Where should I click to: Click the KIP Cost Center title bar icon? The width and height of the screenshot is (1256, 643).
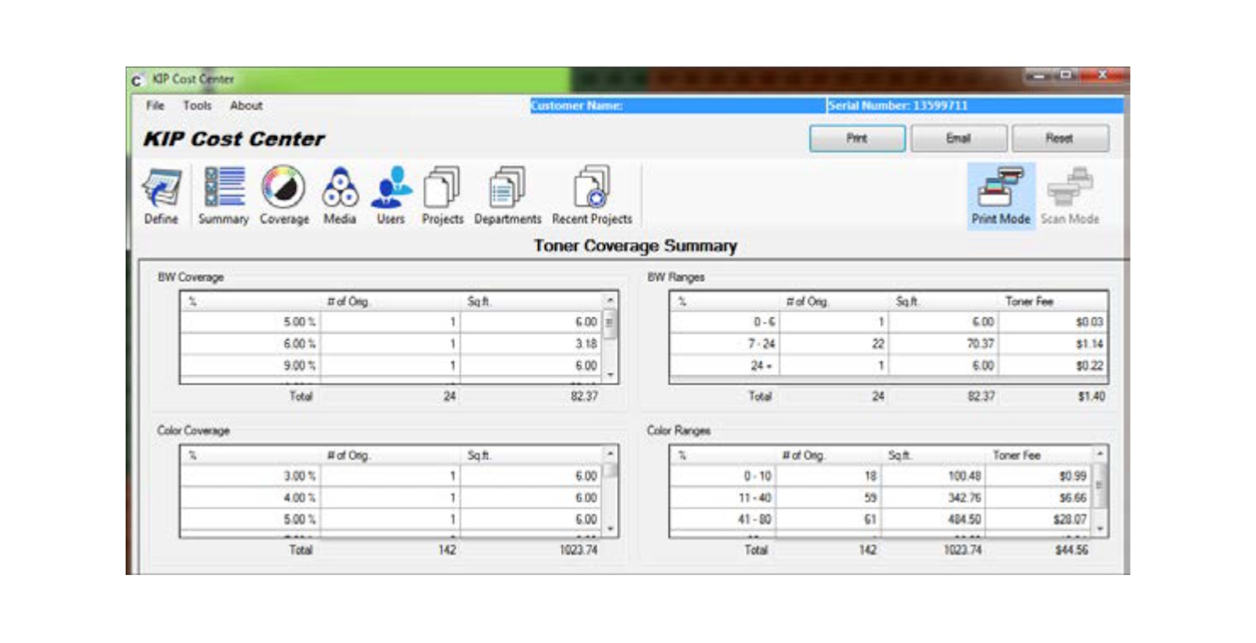pyautogui.click(x=136, y=80)
